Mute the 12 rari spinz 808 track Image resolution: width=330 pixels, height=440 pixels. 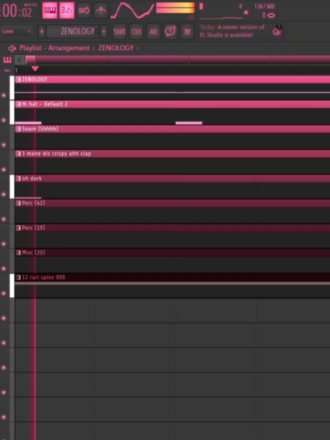click(x=3, y=293)
